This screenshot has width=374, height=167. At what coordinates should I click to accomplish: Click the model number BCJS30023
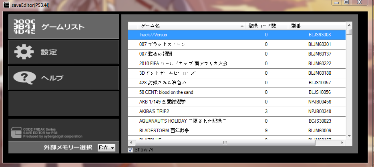320,121
